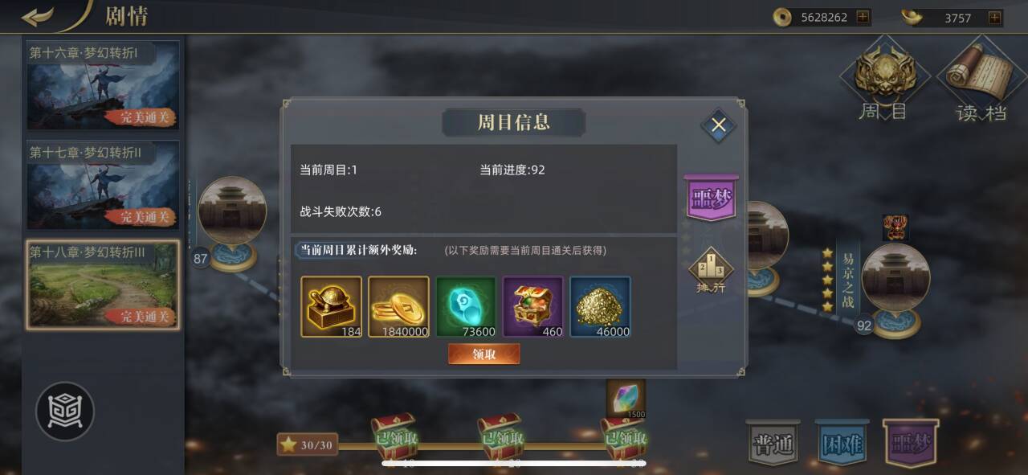Switch difficulty to 困难
The height and width of the screenshot is (475, 1028).
[842, 443]
